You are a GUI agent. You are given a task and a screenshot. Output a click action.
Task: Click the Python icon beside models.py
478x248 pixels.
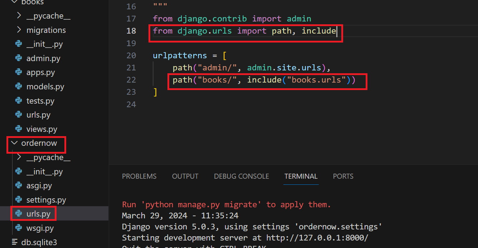(19, 86)
